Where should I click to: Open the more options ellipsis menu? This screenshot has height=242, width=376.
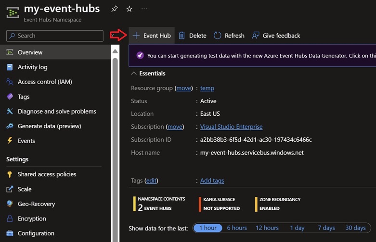click(x=144, y=9)
